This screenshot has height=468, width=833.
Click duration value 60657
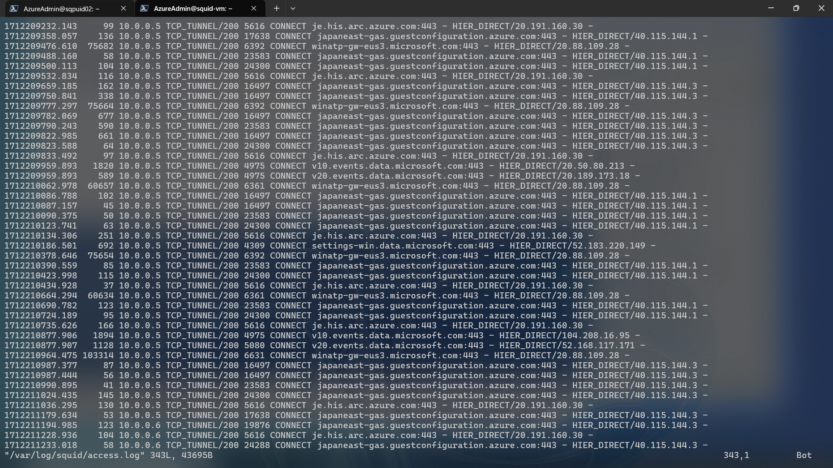point(101,186)
